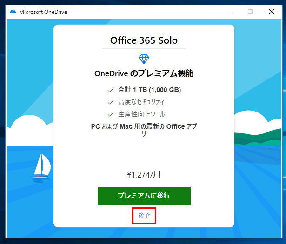Click the sailboat illustration on the water
The image size is (286, 244).
[41, 166]
